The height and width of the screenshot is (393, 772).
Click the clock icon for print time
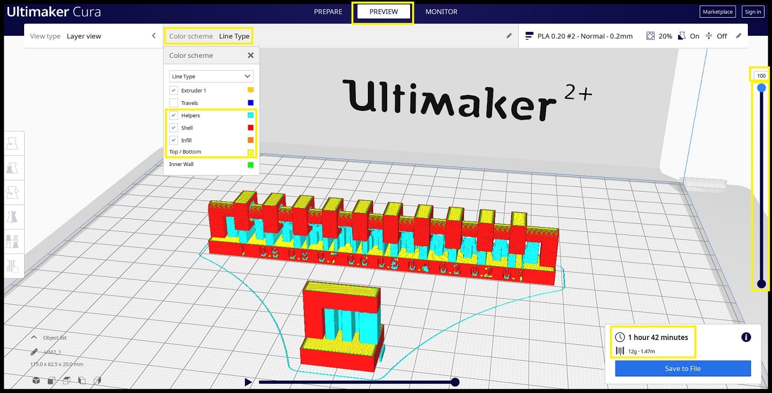[620, 337]
